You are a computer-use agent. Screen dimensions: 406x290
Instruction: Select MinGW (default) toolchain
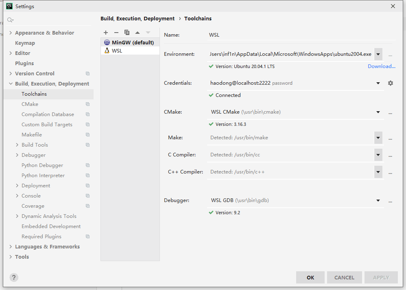tap(133, 42)
